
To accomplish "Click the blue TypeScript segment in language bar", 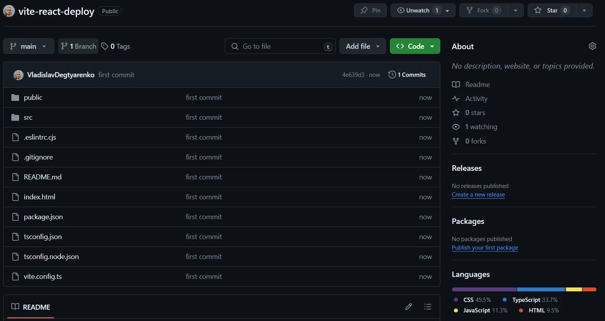I will click(541, 289).
